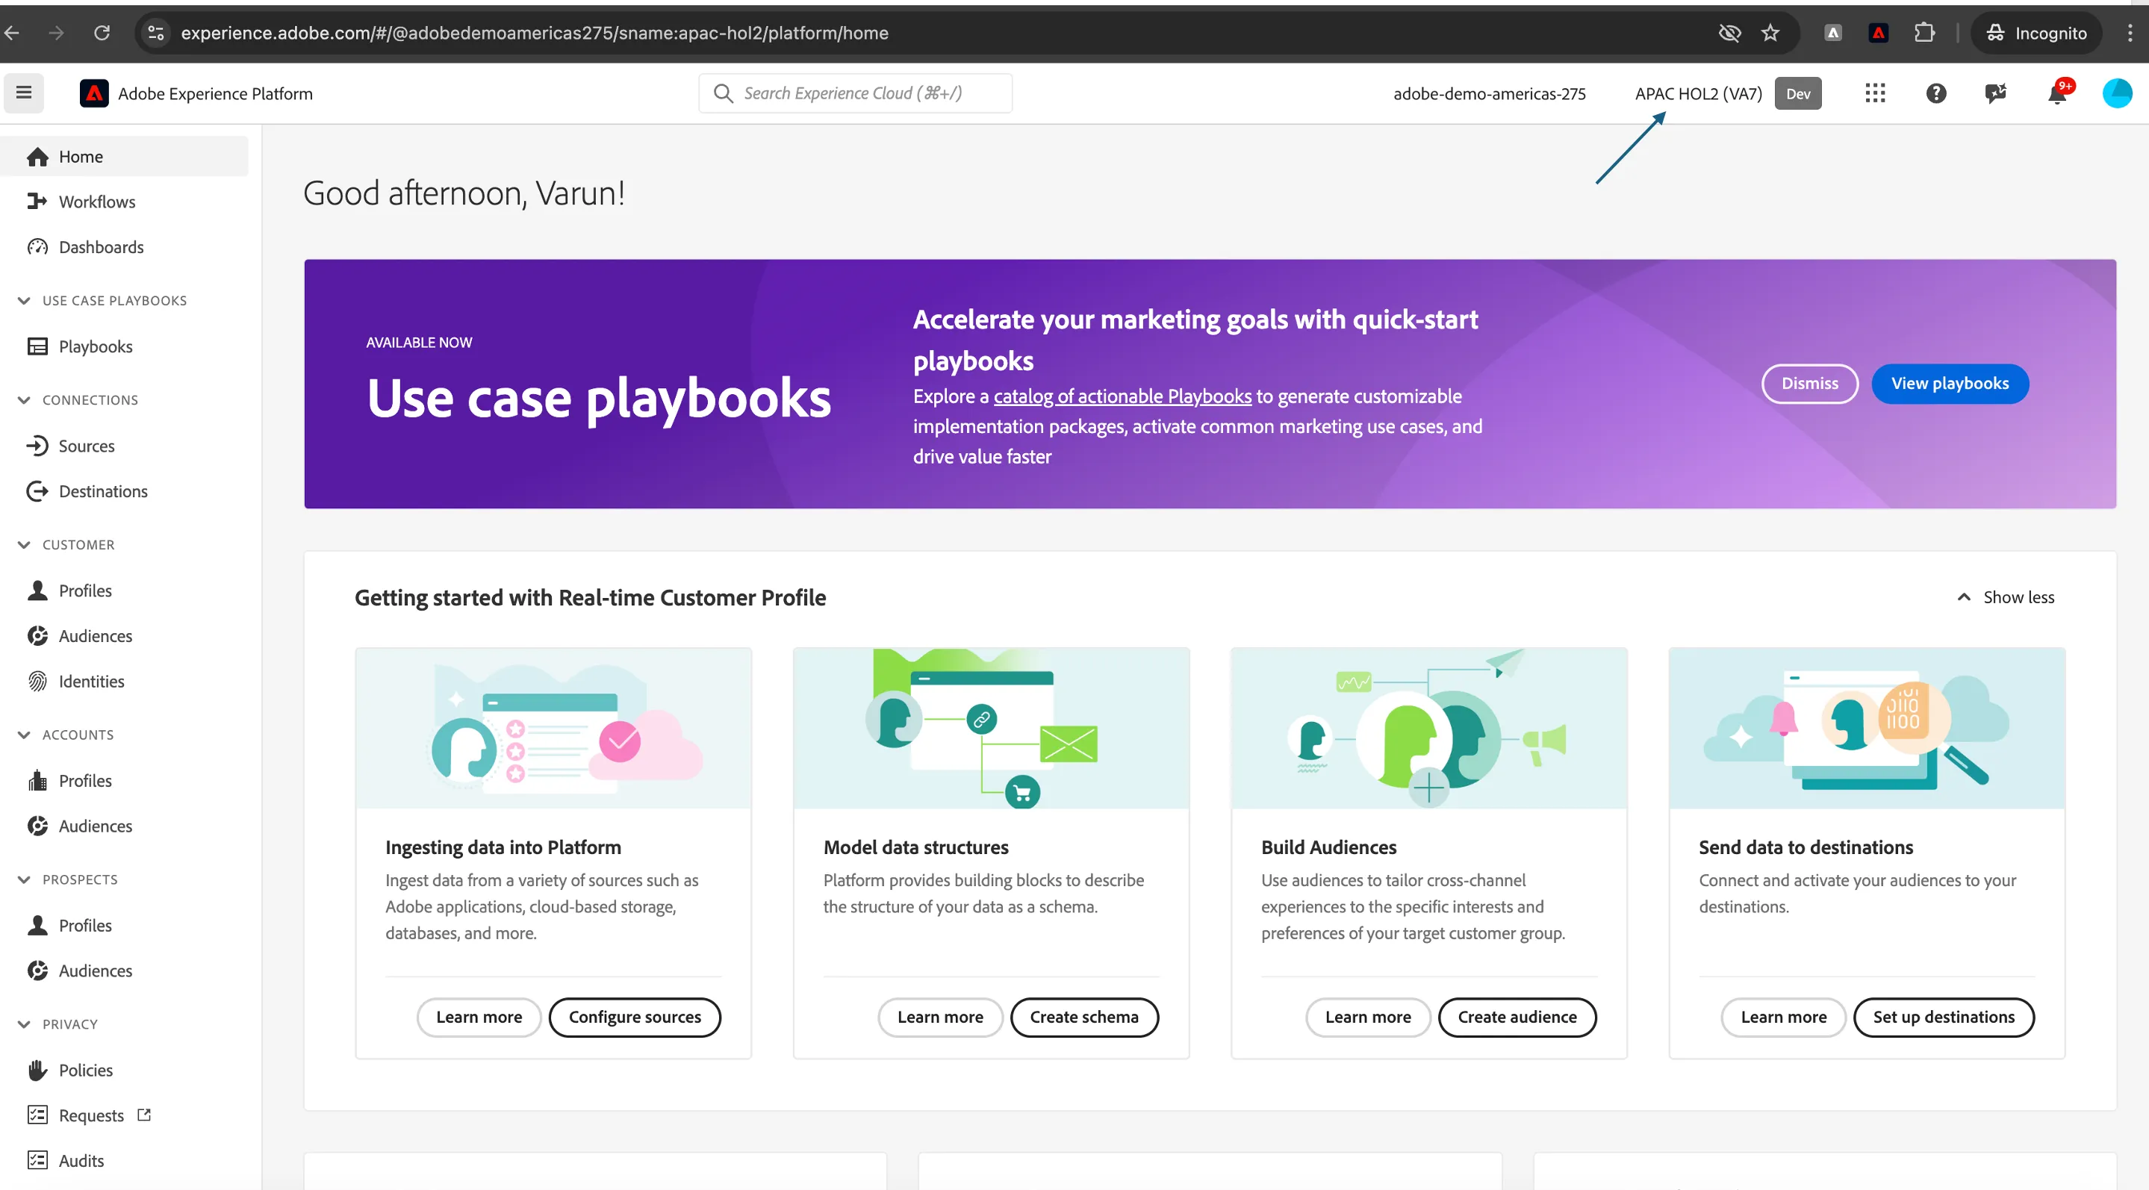Click the browser address bar URL

[534, 33]
